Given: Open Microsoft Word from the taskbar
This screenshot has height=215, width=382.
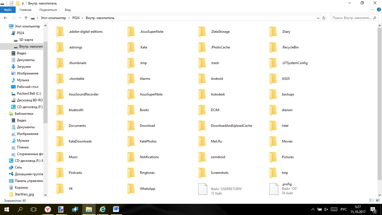Looking at the screenshot, I should [x=116, y=209].
